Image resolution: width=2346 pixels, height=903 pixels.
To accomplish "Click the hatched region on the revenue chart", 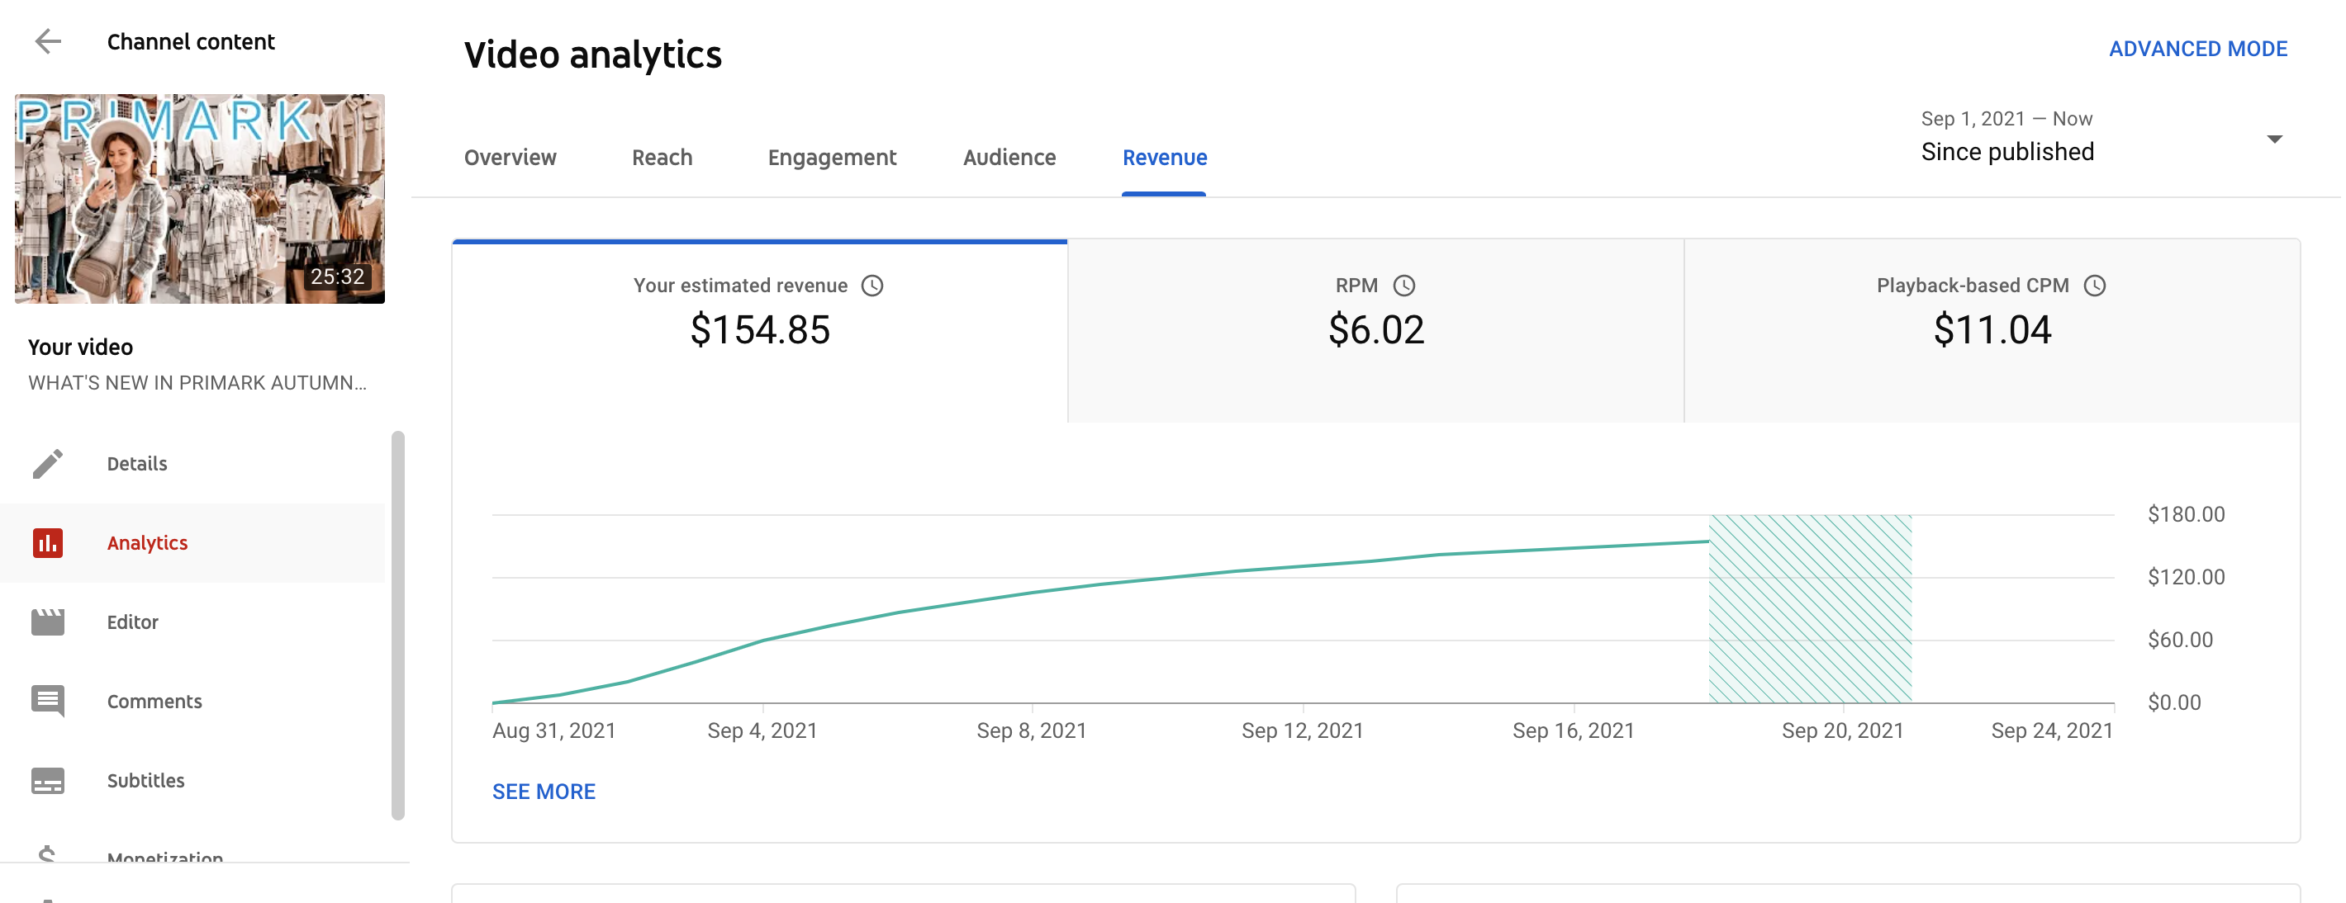I will 1810,608.
